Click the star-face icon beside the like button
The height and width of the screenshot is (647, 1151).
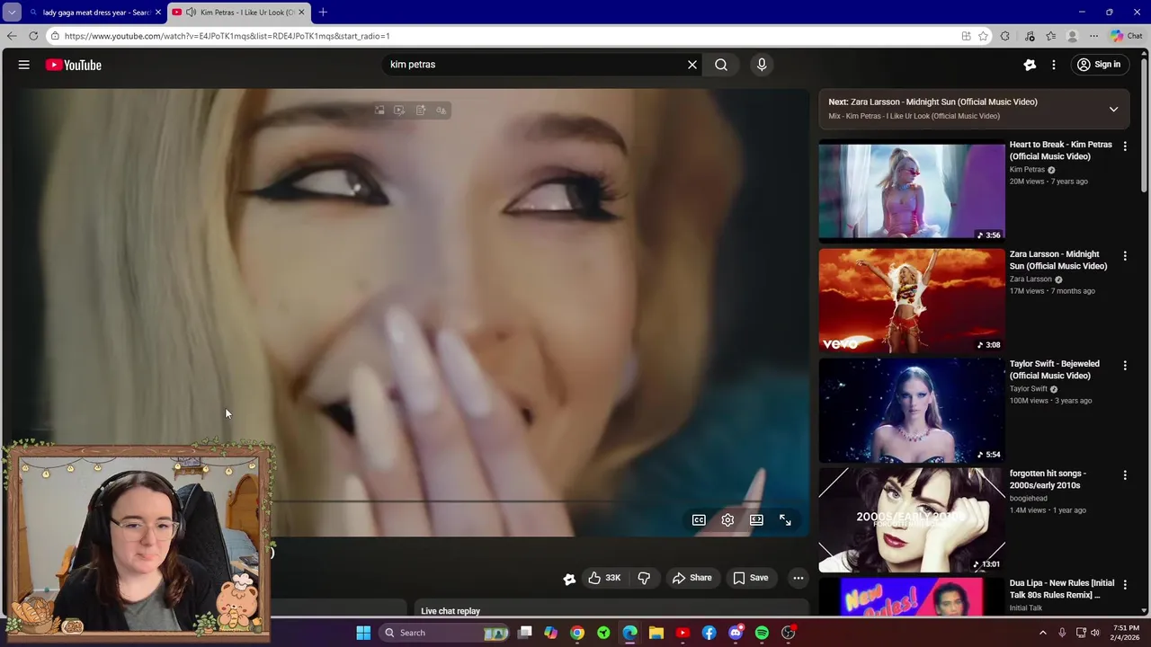click(x=569, y=579)
